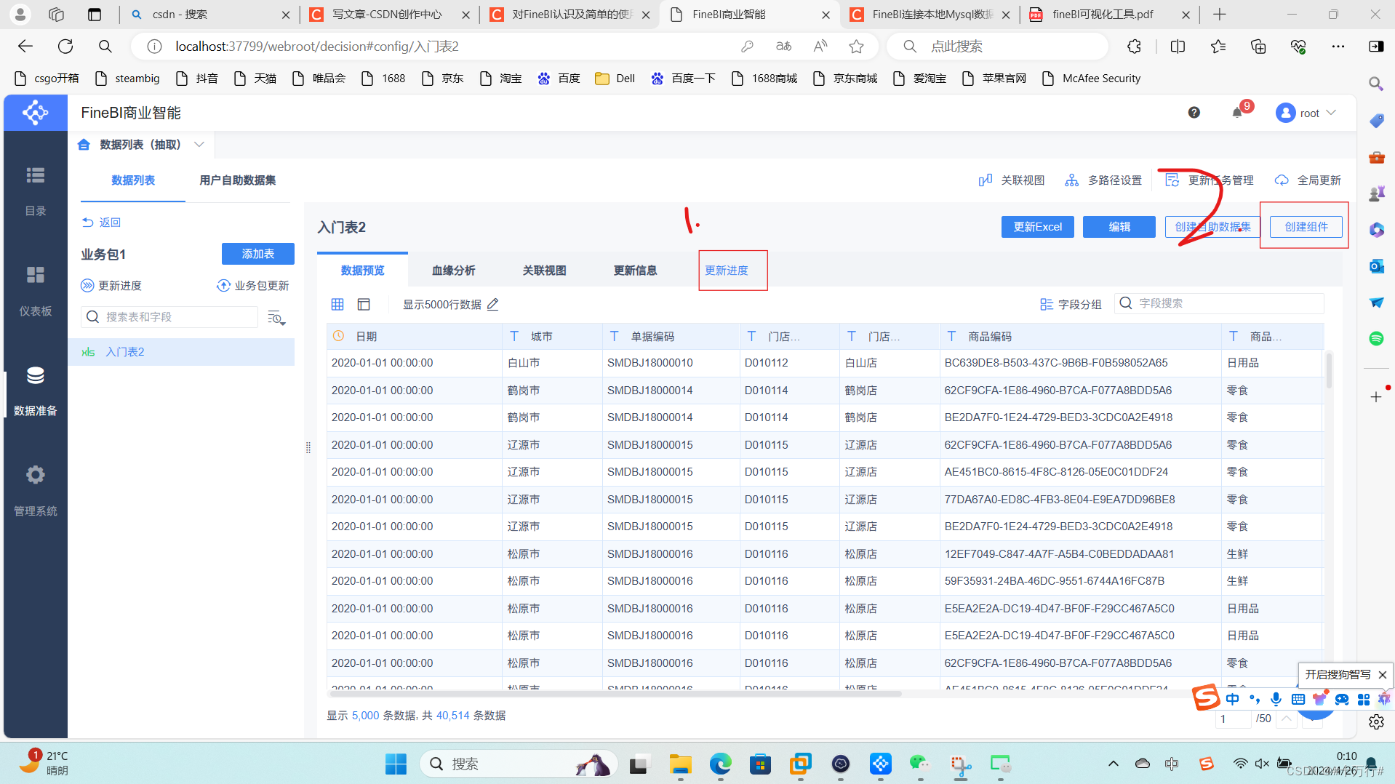The height and width of the screenshot is (784, 1395).
Task: Select the 数据预览 tab
Action: [x=362, y=271]
